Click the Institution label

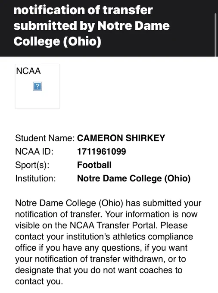(x=35, y=178)
